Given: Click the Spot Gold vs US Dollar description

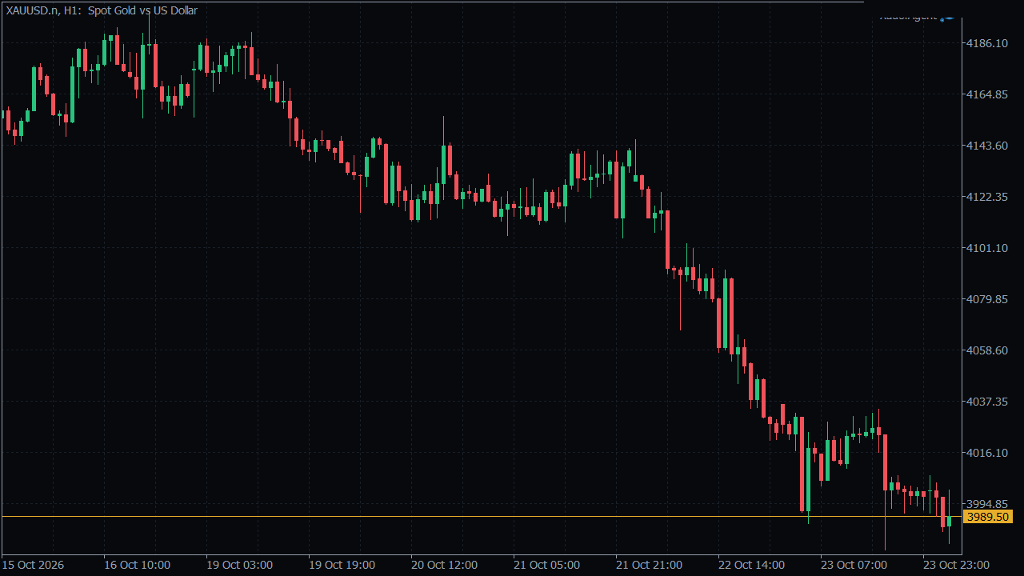Looking at the screenshot, I should tap(142, 10).
